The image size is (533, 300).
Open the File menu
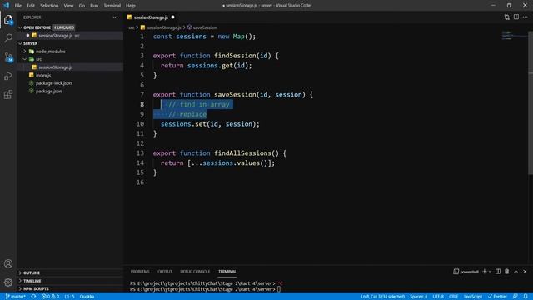point(18,6)
